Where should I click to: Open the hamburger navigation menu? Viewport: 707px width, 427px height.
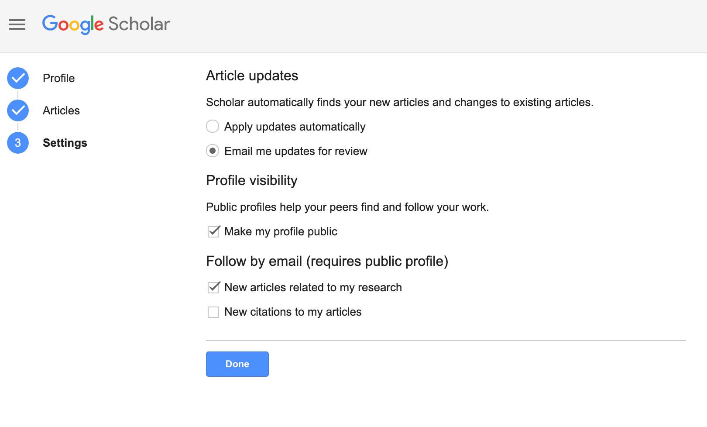tap(17, 24)
